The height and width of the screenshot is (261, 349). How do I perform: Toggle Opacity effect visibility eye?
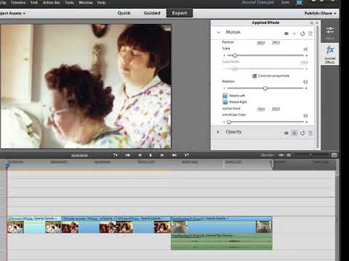286,133
